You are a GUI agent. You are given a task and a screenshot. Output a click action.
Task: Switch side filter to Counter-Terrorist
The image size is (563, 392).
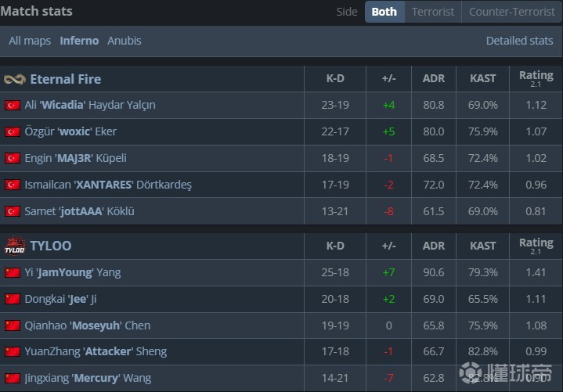[511, 12]
